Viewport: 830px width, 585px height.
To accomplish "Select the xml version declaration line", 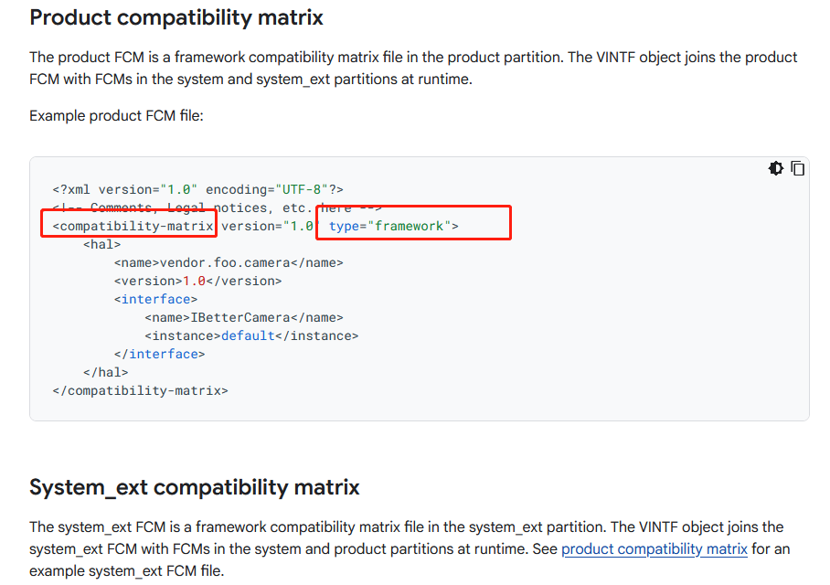I will pyautogui.click(x=198, y=189).
